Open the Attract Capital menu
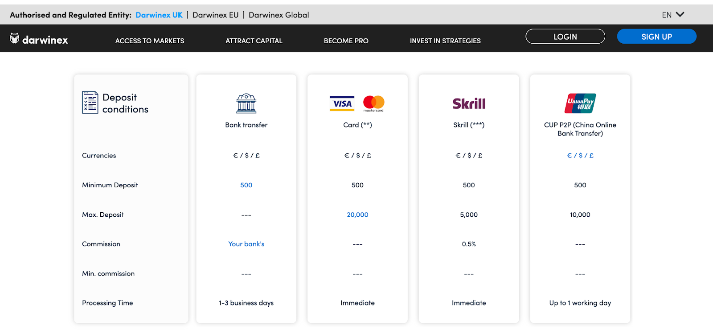This screenshot has height=334, width=713. (254, 41)
